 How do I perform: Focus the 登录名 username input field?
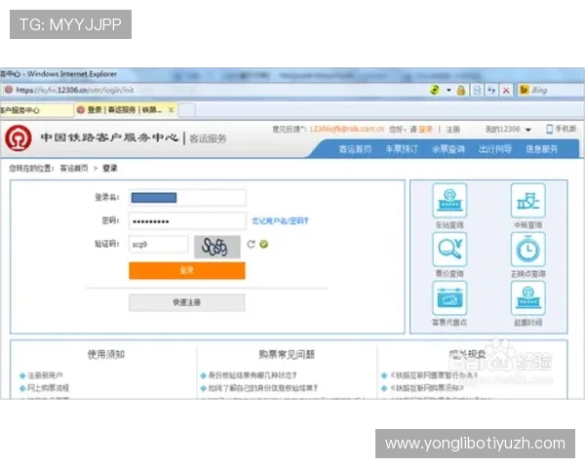coord(187,197)
